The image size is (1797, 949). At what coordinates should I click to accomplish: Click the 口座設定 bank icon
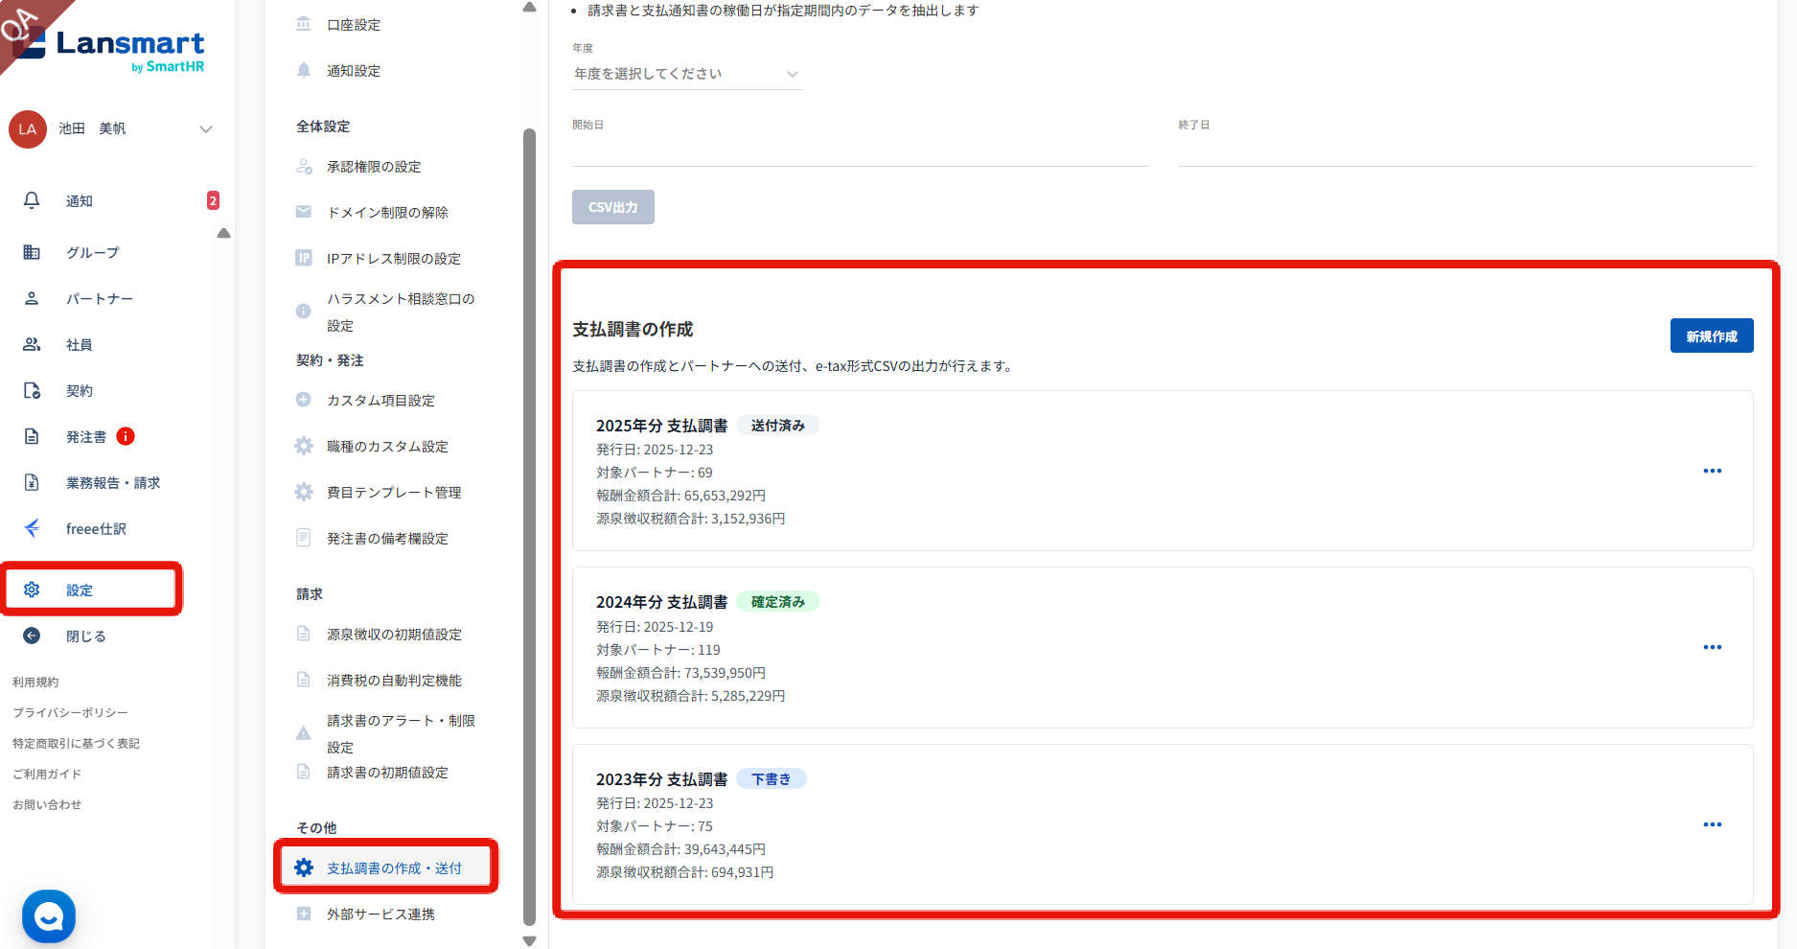[304, 24]
